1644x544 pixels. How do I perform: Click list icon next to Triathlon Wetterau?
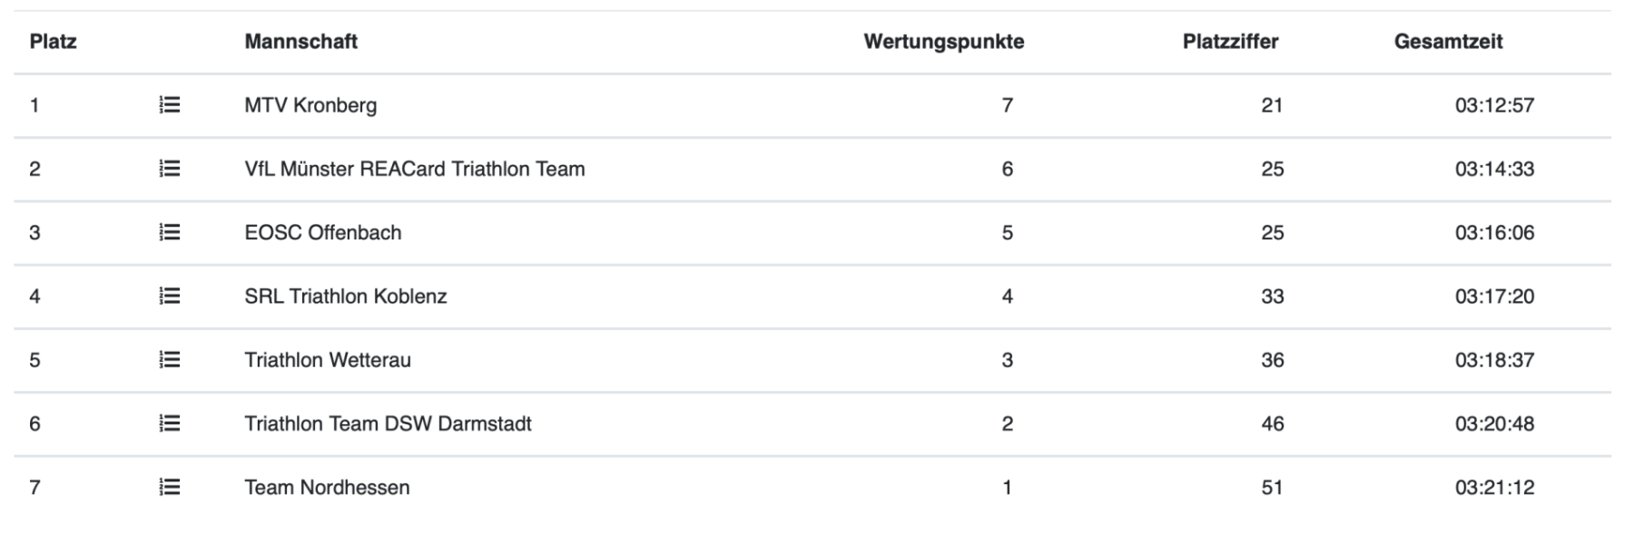(170, 360)
